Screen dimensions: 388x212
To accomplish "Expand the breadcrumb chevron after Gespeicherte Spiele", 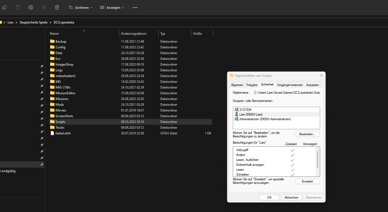I will 51,22.
